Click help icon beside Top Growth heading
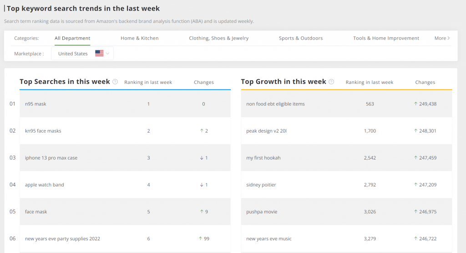466x253 pixels. [x=331, y=82]
